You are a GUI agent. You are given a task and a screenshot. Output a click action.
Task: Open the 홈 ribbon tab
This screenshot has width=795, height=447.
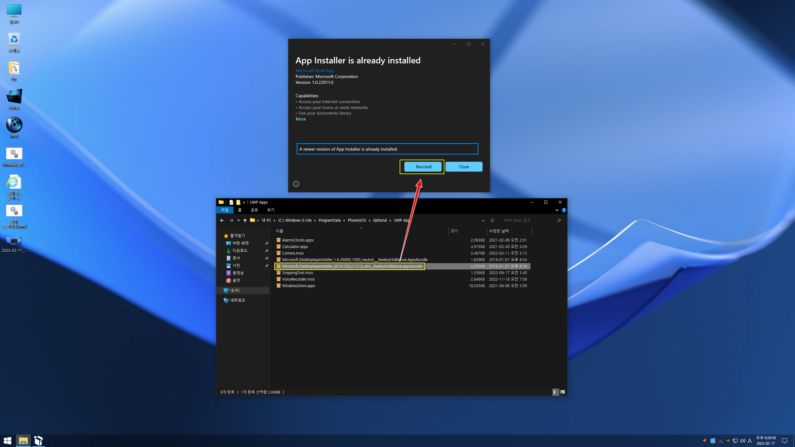pos(240,210)
